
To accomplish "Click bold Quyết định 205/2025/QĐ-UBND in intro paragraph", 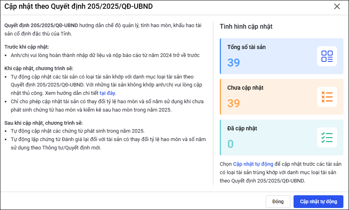I will (41, 26).
